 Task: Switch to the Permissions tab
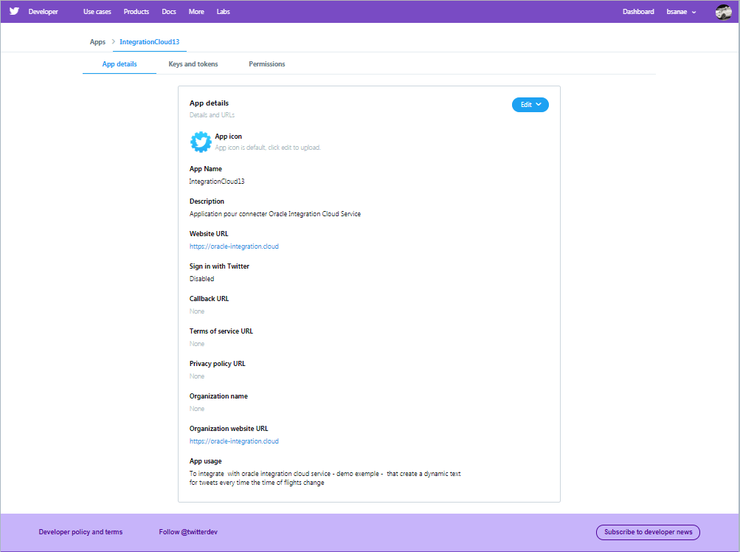coord(266,64)
